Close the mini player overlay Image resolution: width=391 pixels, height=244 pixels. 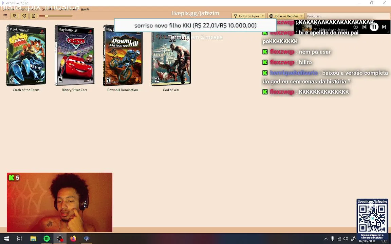coord(297,24)
